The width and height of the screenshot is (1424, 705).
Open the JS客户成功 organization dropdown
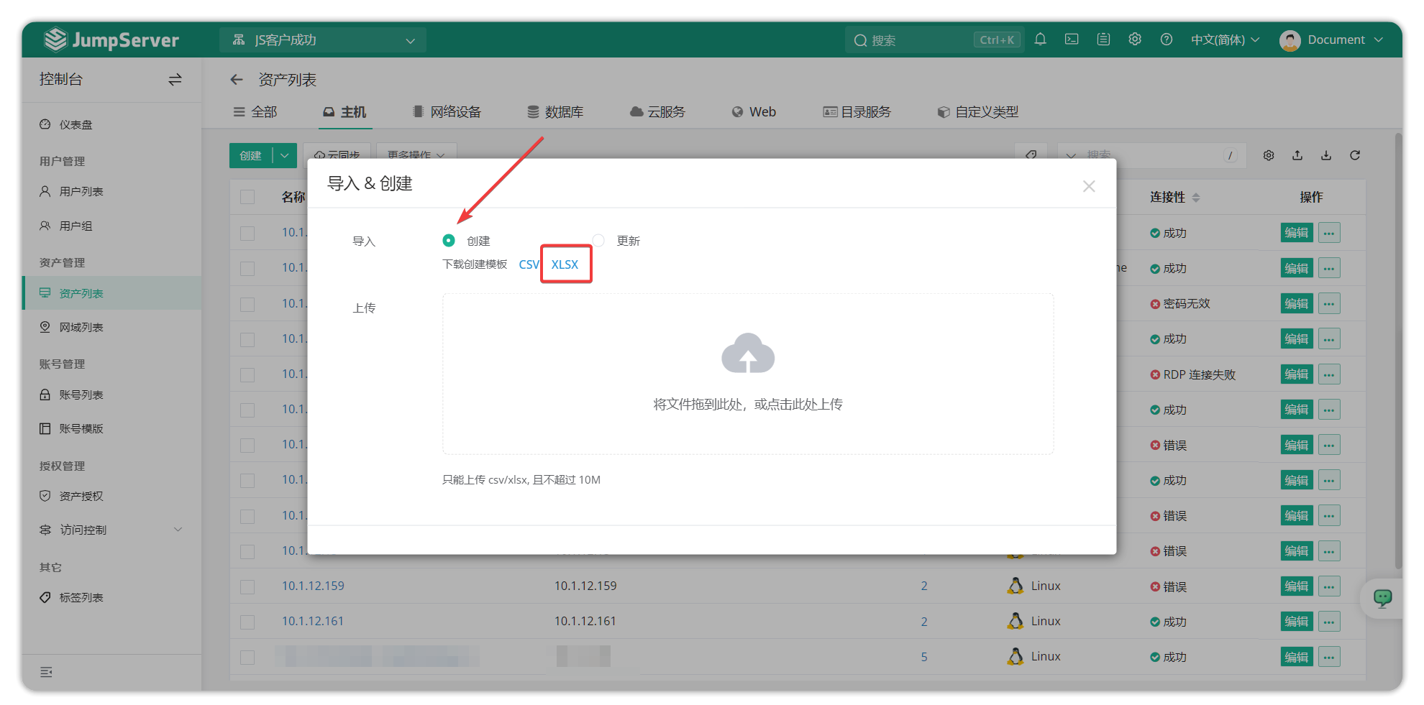323,40
